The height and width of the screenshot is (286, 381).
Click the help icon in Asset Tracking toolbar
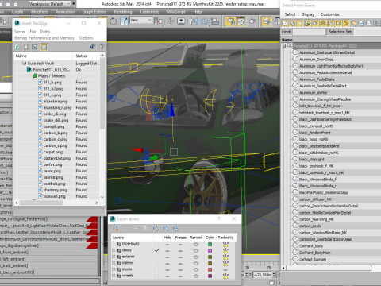(102, 47)
